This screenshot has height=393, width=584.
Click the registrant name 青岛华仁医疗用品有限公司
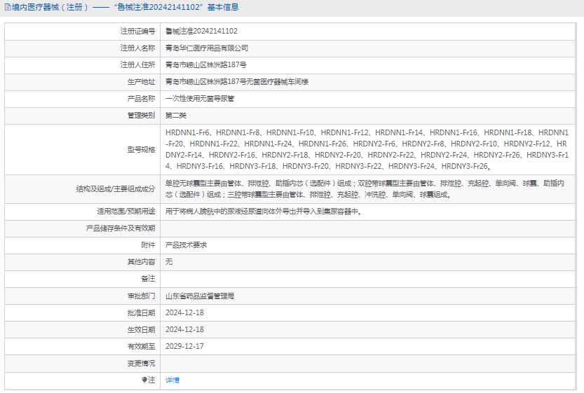click(207, 48)
